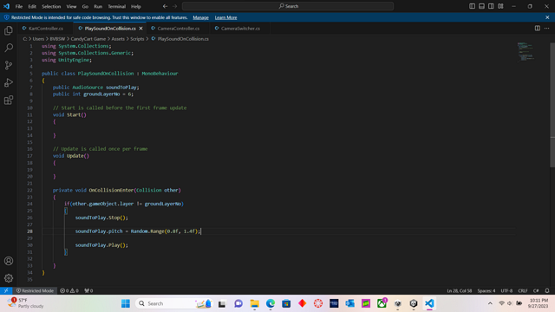Click the Restricted Mode status bar item
This screenshot has height=312, width=555.
35,290
